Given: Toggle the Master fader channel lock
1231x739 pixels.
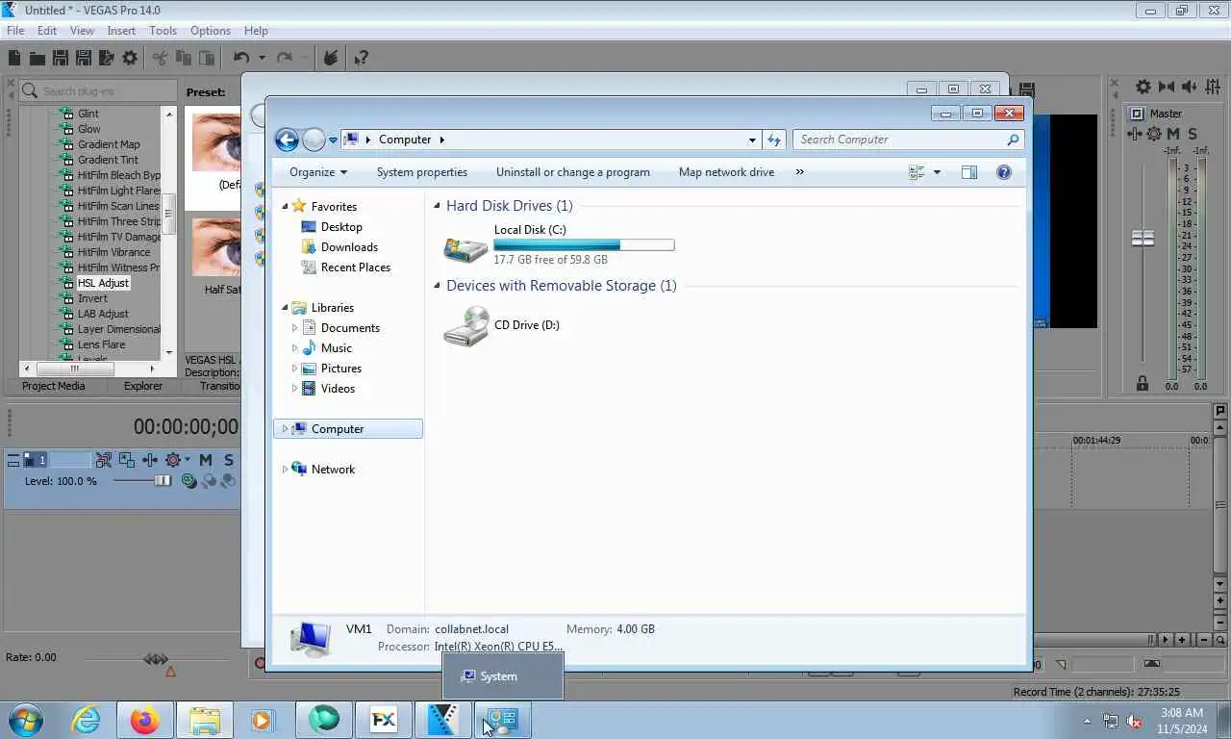Looking at the screenshot, I should [x=1143, y=384].
